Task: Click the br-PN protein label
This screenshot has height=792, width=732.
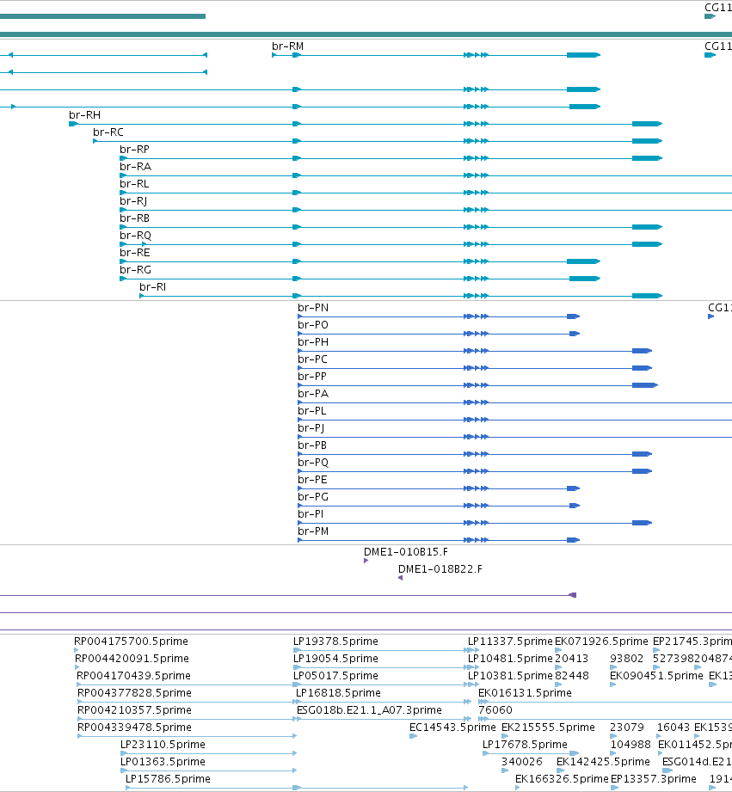Action: point(313,308)
